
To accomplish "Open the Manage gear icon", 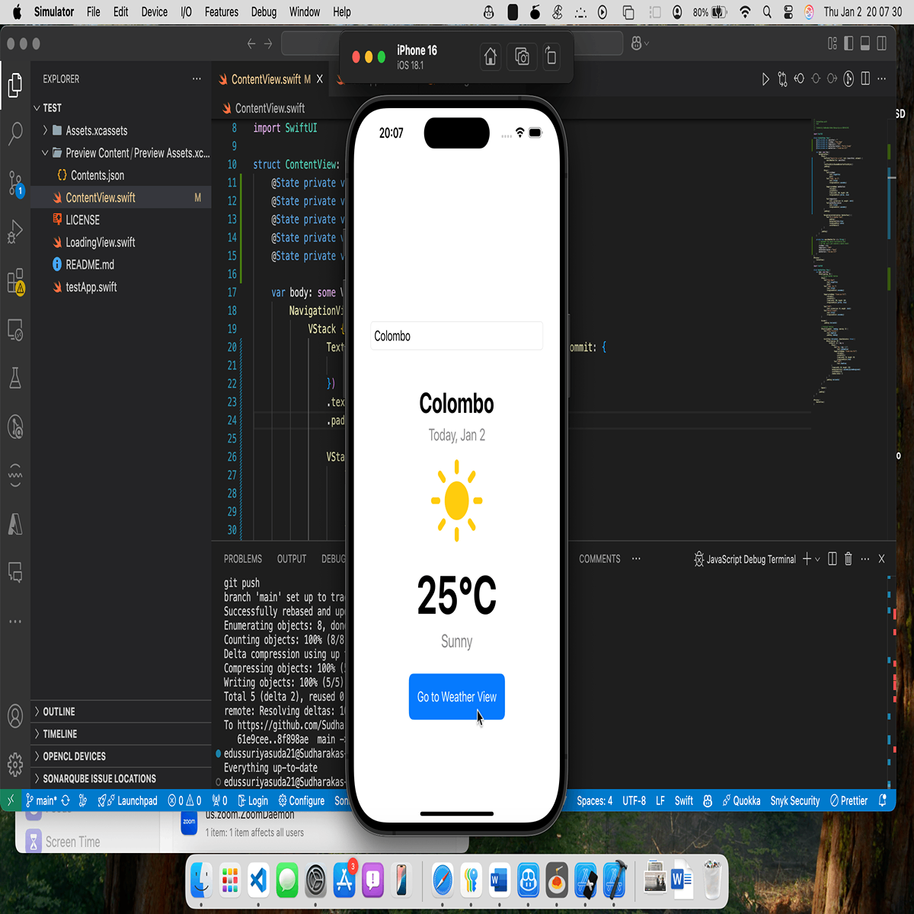I will click(x=15, y=764).
